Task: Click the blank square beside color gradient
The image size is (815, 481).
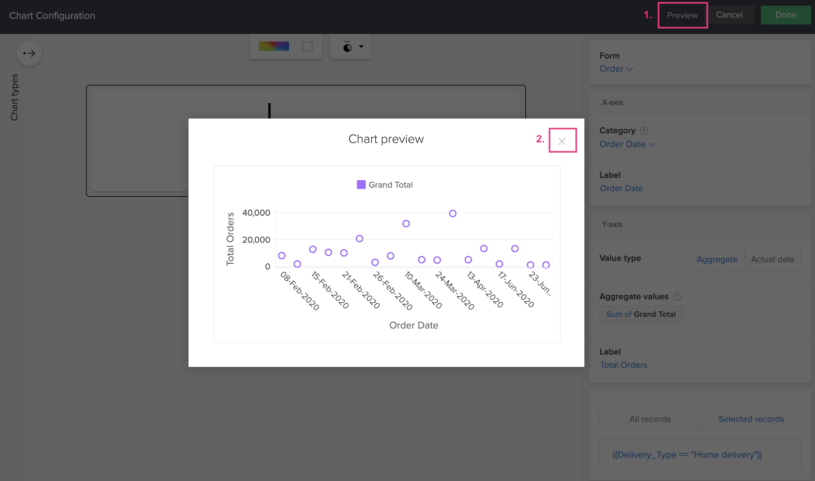Action: [x=307, y=47]
